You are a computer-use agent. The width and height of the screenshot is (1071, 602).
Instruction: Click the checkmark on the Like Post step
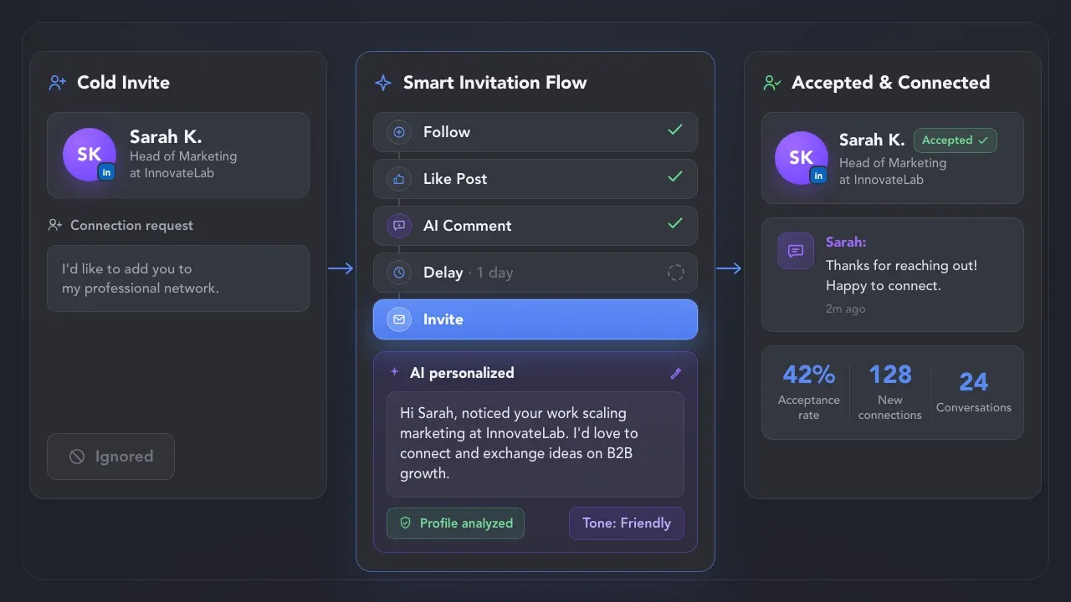(675, 177)
